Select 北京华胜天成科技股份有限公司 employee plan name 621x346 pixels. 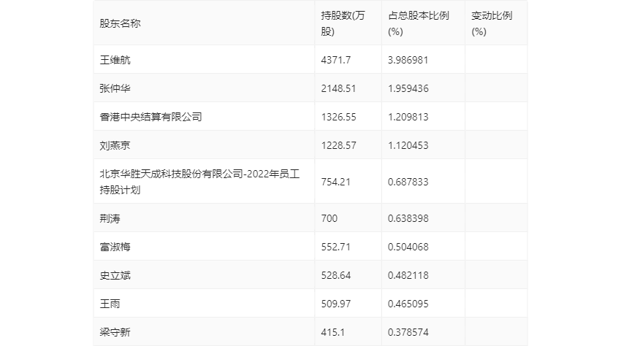(199, 182)
